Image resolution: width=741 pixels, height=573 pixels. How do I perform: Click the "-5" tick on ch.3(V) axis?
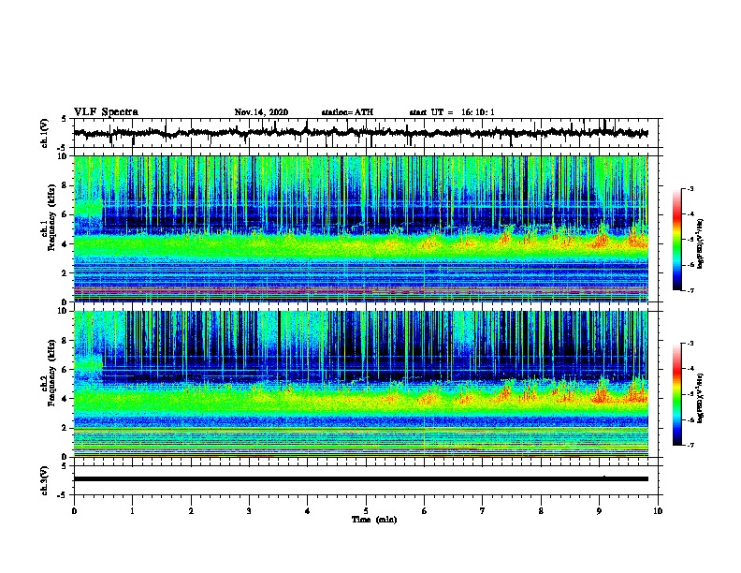(x=62, y=496)
